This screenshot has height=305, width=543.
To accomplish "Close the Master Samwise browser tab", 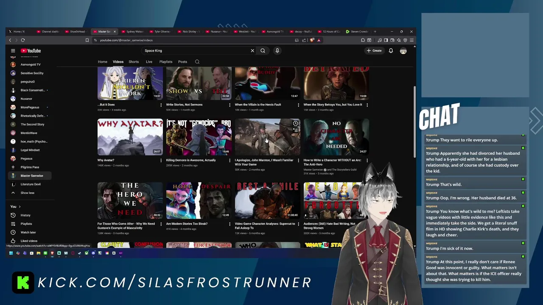I will [x=115, y=31].
